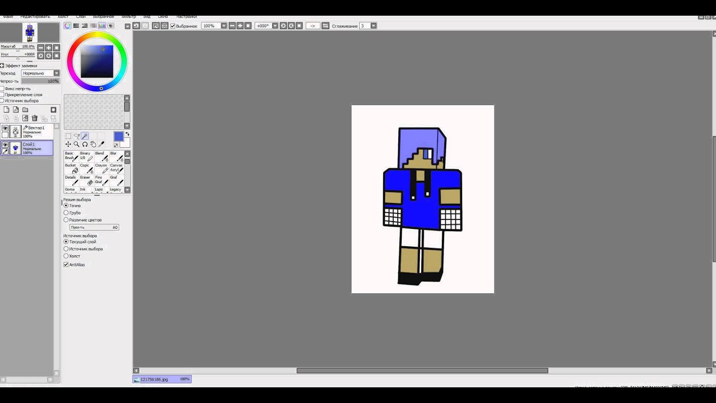Open the +000° rotation angle dropdown

[x=275, y=26]
